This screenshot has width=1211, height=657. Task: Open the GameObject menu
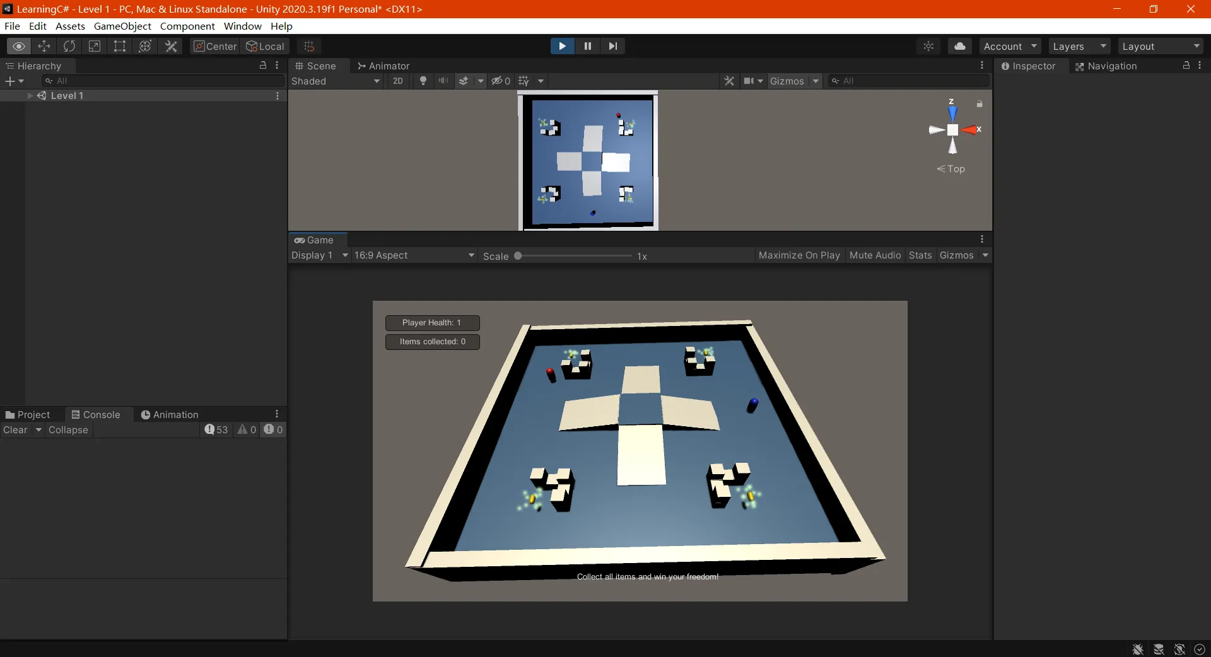click(122, 26)
